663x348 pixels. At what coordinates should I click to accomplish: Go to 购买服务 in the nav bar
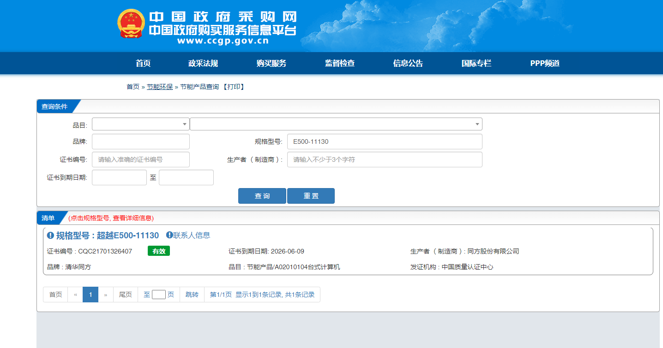point(271,64)
